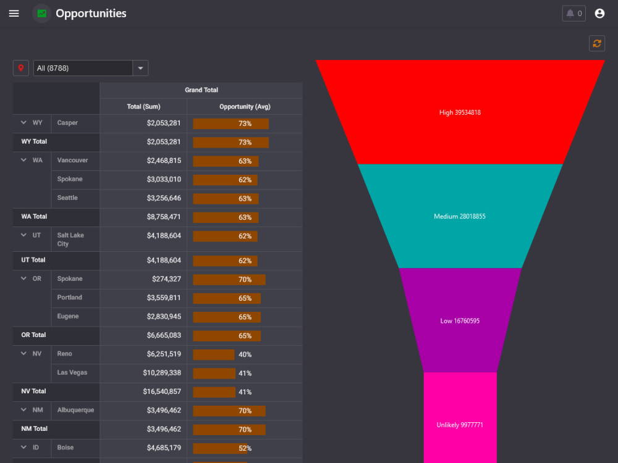Sort by the Total (Sum) column header
Image resolution: width=618 pixels, height=463 pixels.
[x=143, y=107]
